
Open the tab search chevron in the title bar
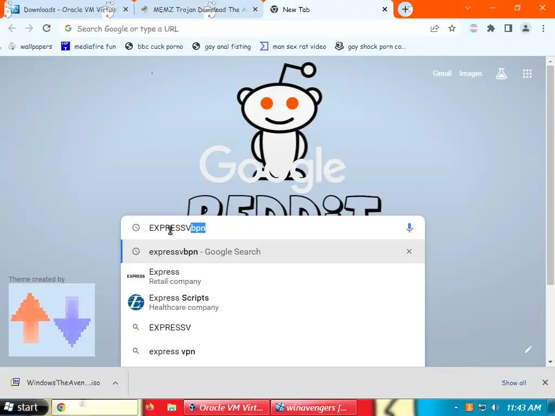(468, 8)
